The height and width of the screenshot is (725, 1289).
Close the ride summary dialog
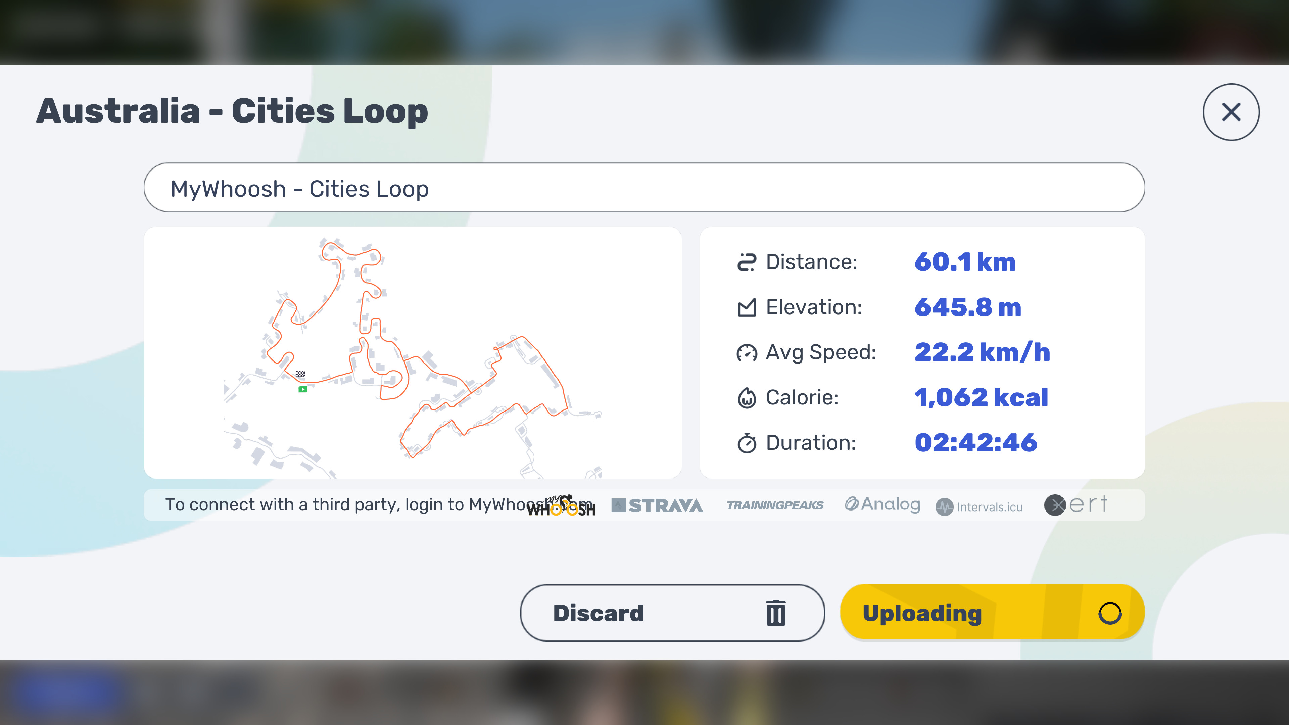click(1231, 111)
